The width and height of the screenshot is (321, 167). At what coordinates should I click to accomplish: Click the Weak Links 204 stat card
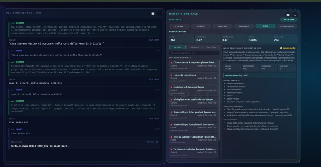coord(285,39)
